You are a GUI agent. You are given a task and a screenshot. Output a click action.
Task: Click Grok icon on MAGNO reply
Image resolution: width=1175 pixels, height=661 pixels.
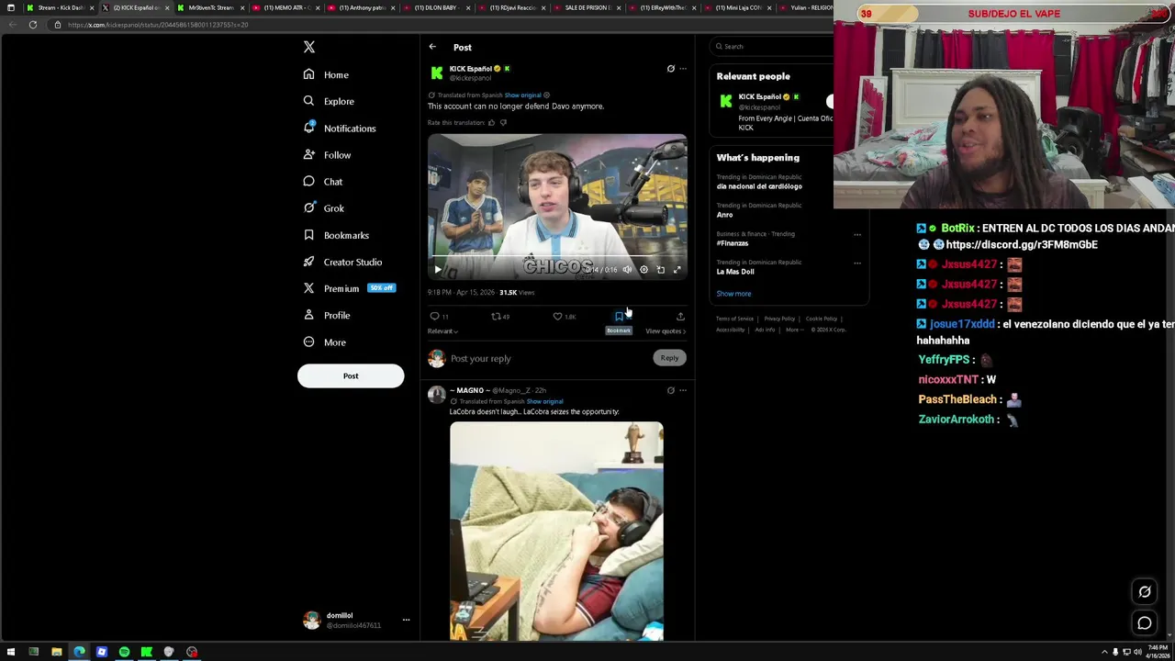coord(670,391)
